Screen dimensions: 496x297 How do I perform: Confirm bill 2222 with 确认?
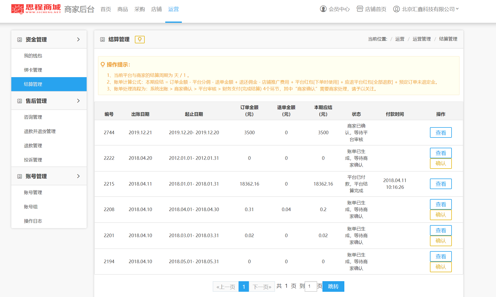pyautogui.click(x=441, y=164)
